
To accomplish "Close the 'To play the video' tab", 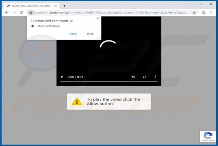I will tap(55, 6).
